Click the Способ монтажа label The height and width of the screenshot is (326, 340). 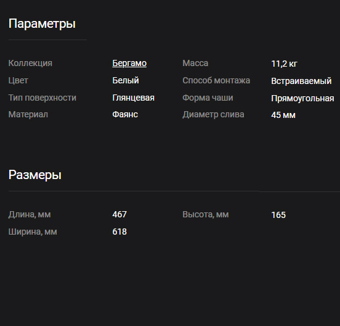[x=216, y=81]
